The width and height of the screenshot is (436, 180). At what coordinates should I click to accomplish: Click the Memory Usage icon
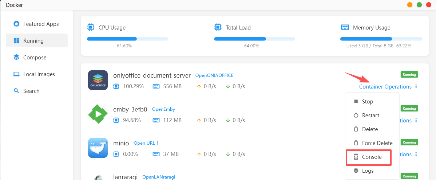pyautogui.click(x=345, y=27)
